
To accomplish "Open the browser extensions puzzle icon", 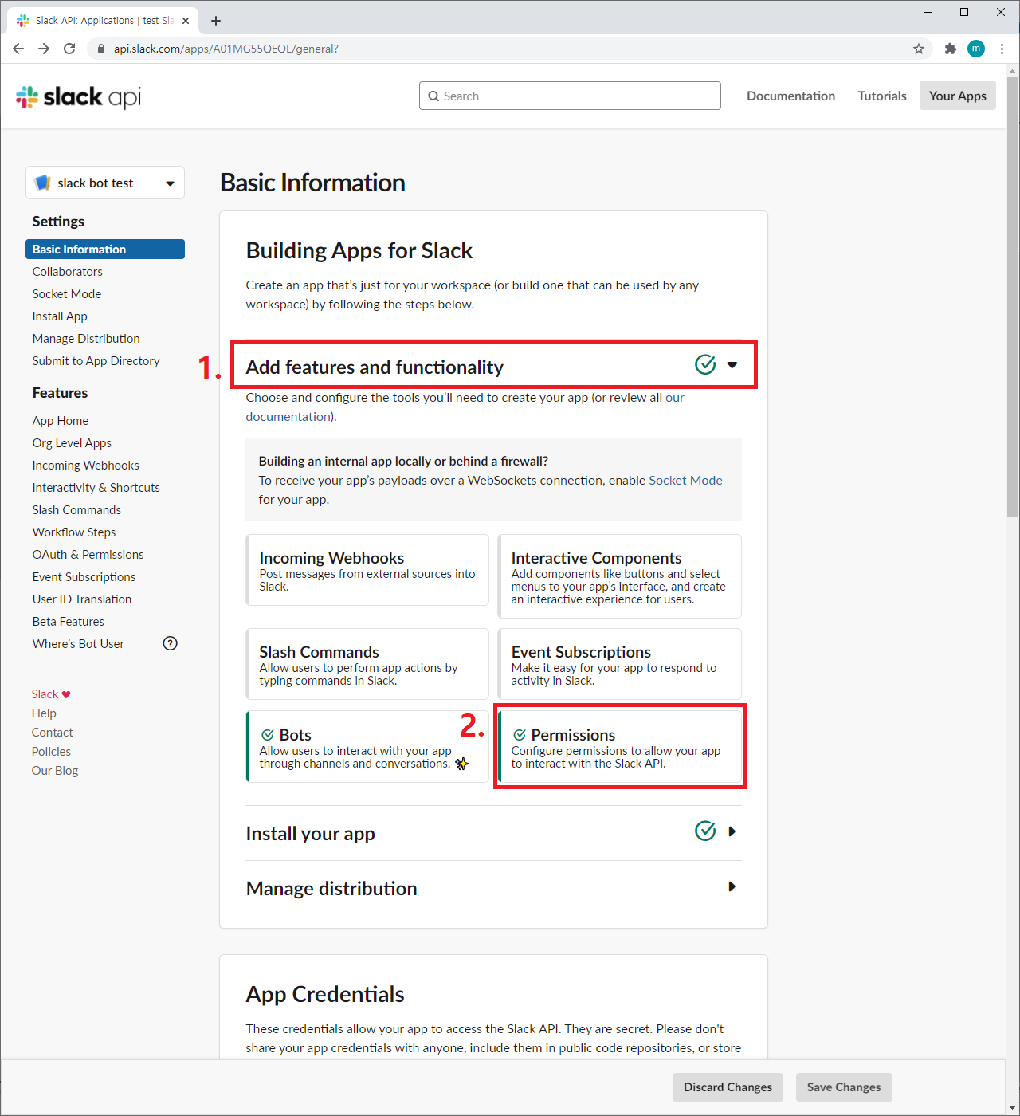I will coord(950,49).
